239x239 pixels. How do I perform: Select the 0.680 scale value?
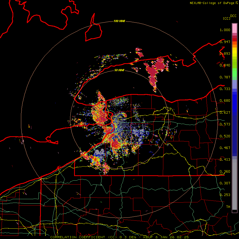[x=225, y=101]
